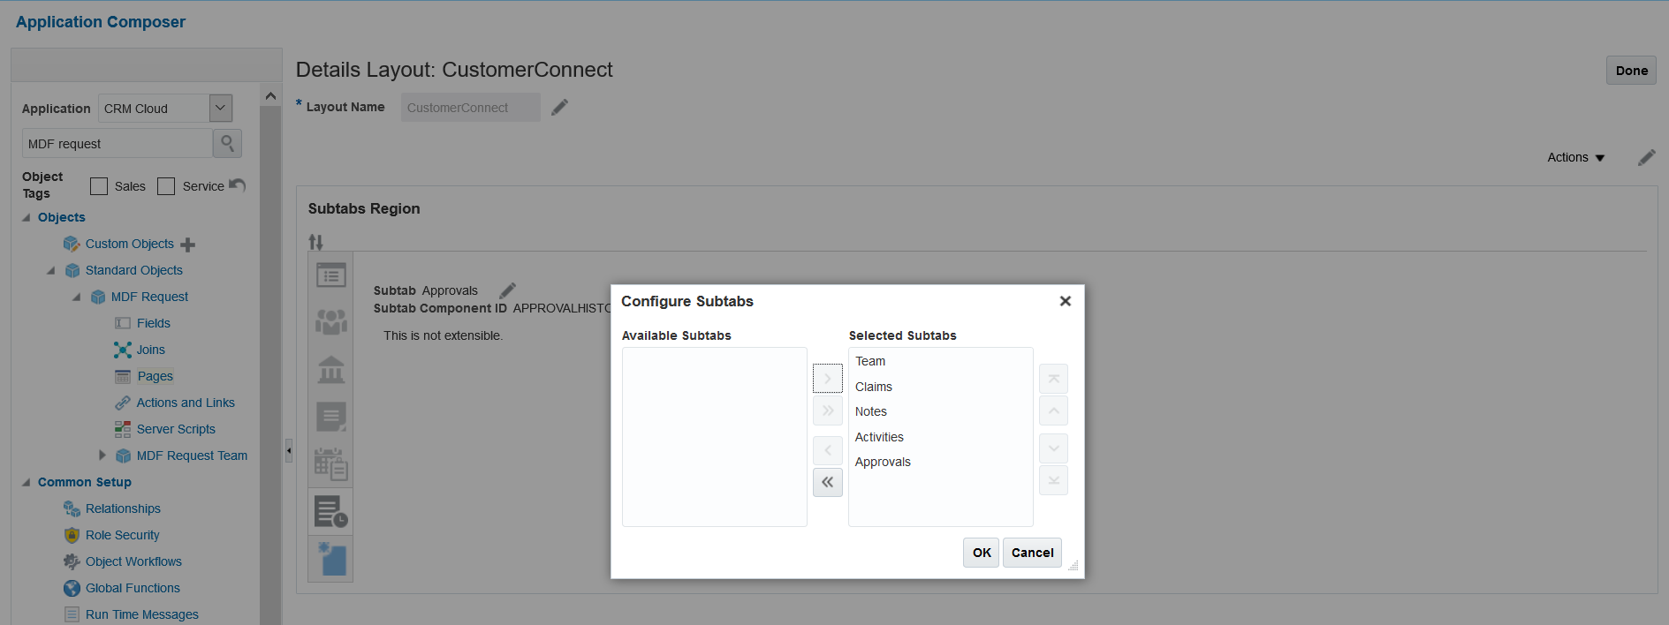Expand the MDF Request Team node
Viewport: 1669px width, 625px height.
tap(102, 456)
